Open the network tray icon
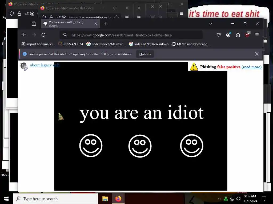Image resolution: width=273 pixels, height=204 pixels. (x=232, y=199)
